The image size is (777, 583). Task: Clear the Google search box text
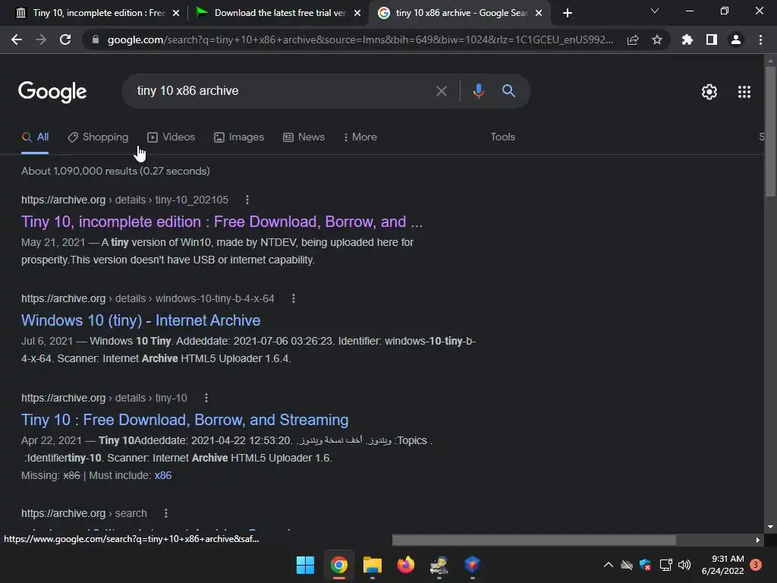441,91
